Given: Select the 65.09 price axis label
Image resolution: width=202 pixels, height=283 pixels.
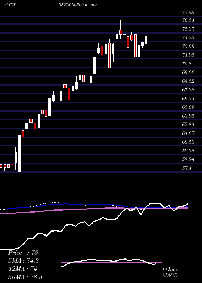Looking at the screenshot, I should [189, 107].
